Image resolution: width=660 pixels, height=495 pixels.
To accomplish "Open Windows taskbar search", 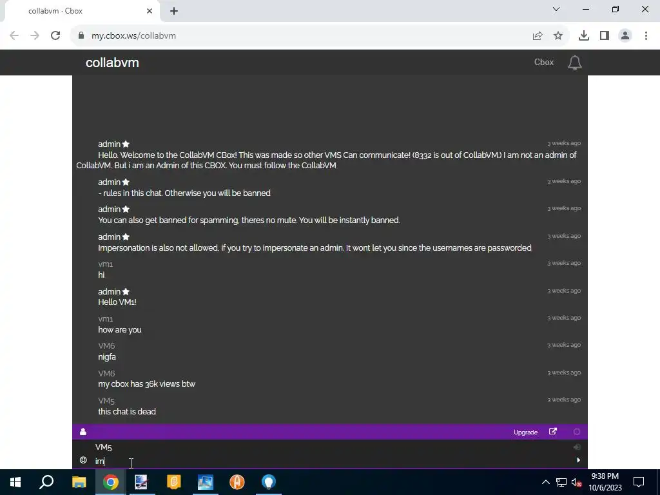I will coord(46,482).
